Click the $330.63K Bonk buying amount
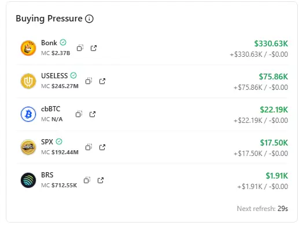The height and width of the screenshot is (229, 303). tap(271, 43)
